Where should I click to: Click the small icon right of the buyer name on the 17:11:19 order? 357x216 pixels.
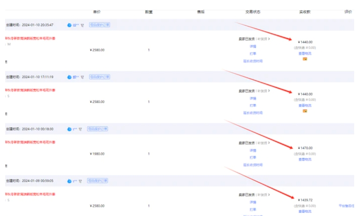[82, 77]
